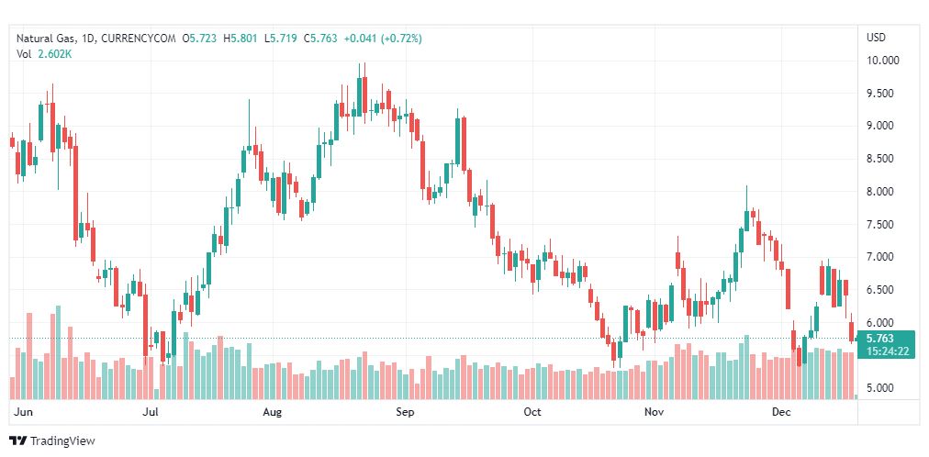Click the green 5.763 current price tag

[886, 339]
